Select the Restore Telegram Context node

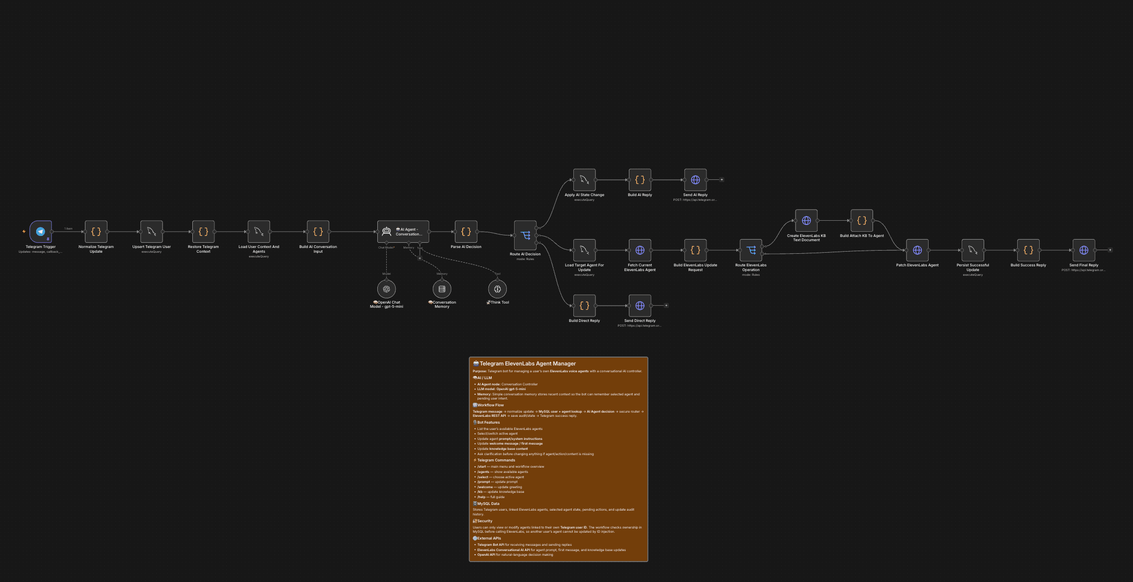(203, 231)
